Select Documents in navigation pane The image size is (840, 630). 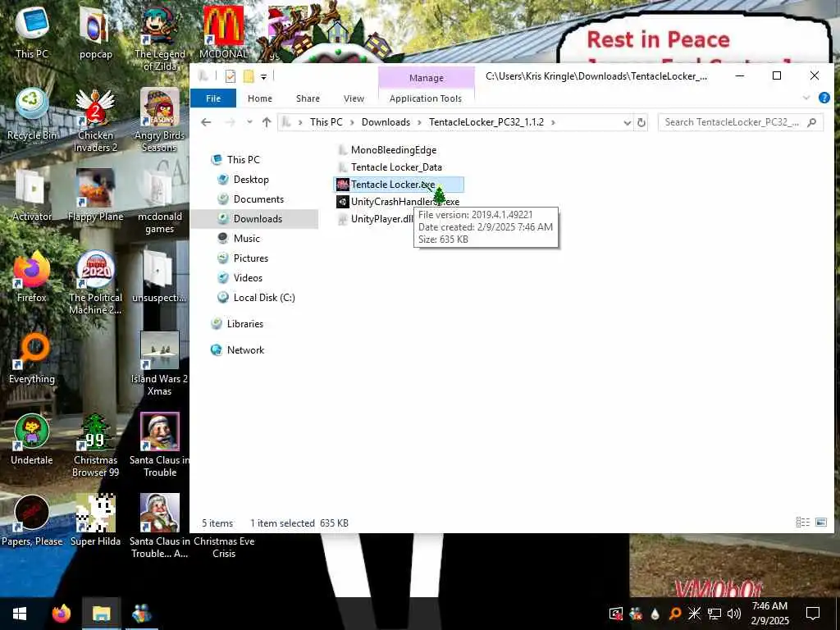click(x=258, y=199)
